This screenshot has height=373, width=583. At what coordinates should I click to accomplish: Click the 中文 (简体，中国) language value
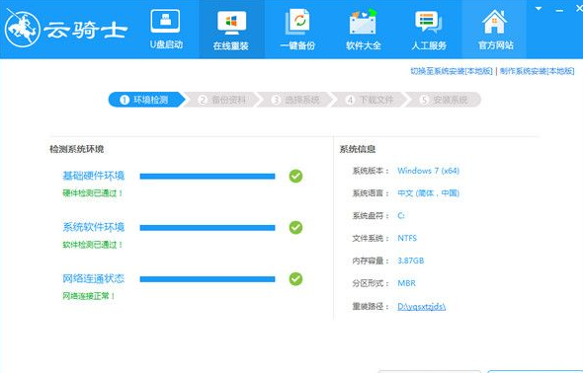(x=428, y=193)
